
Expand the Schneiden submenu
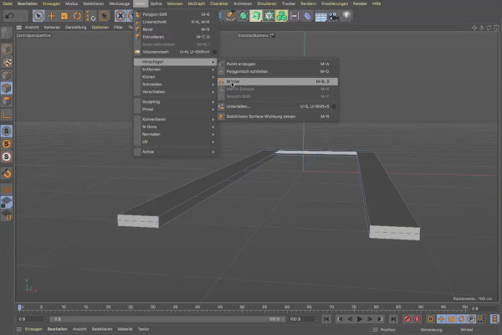pyautogui.click(x=176, y=85)
